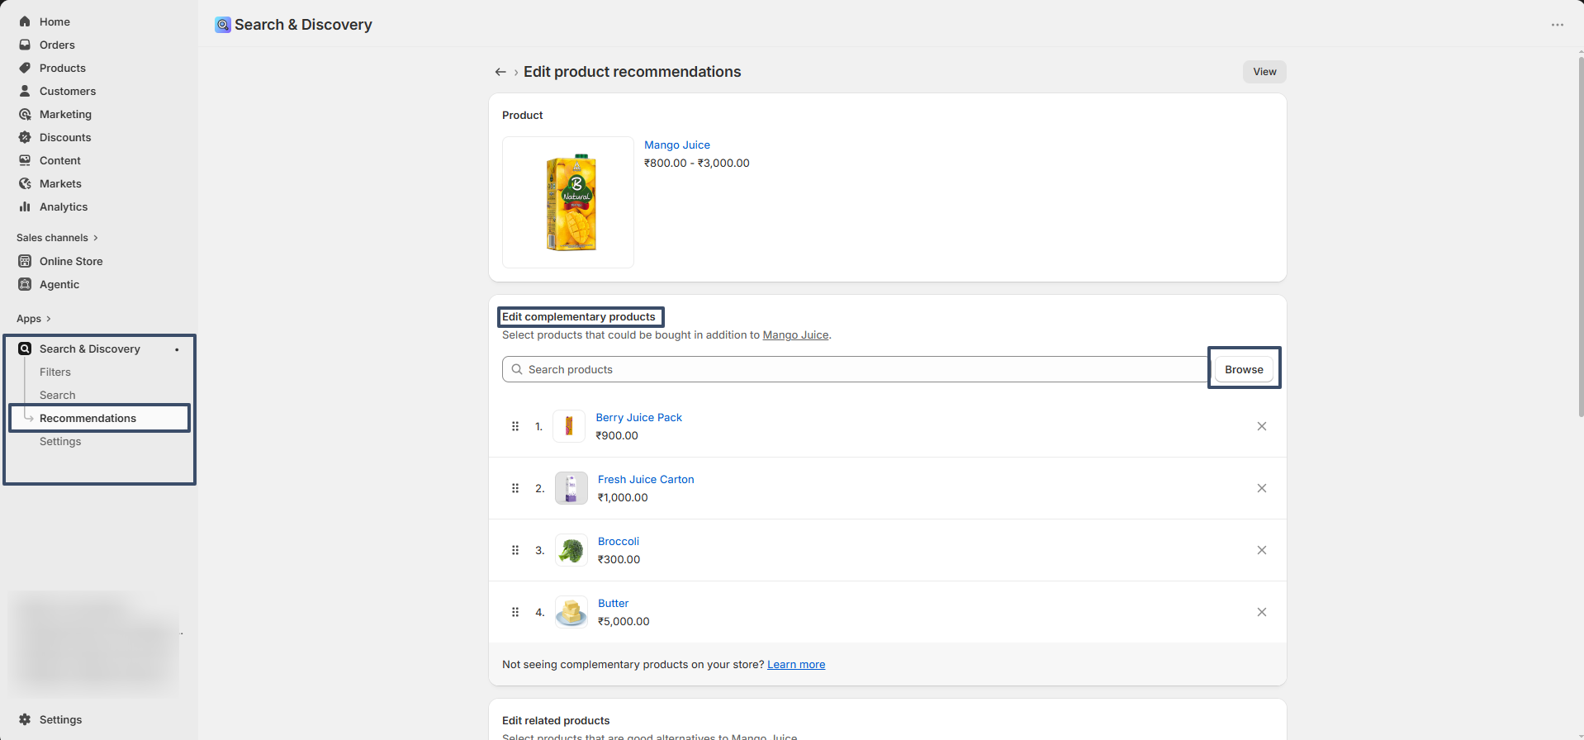Open Products tag icon

click(25, 68)
